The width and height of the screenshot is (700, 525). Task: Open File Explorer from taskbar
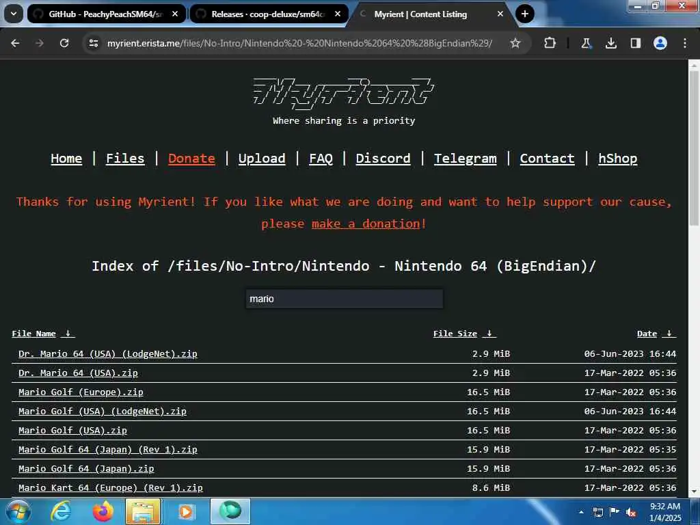(x=143, y=511)
